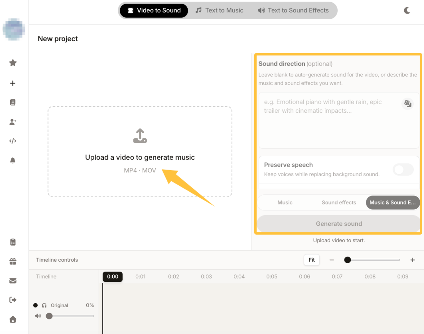The image size is (424, 334).
Task: Click the notification bell icon
Action: (x=13, y=161)
